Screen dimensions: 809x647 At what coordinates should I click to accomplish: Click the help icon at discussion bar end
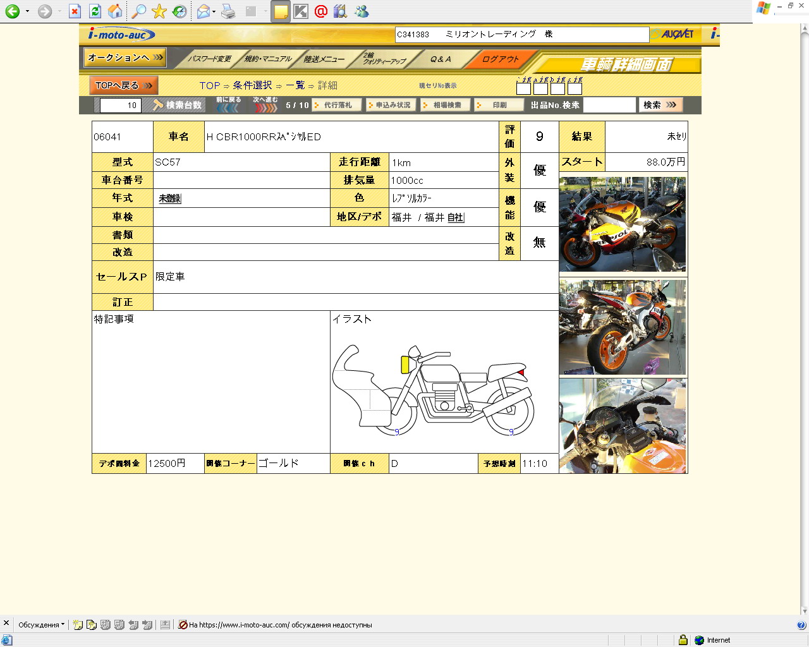click(801, 625)
